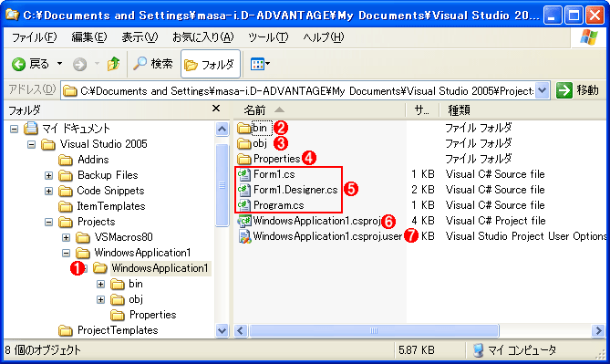
Task: Click the 移動 go button
Action: click(x=577, y=90)
